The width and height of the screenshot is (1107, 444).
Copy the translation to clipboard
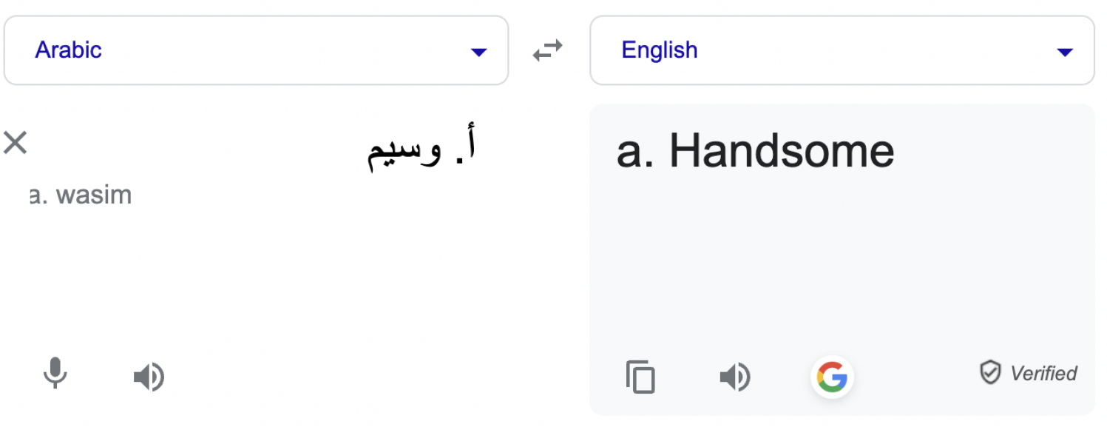point(640,377)
